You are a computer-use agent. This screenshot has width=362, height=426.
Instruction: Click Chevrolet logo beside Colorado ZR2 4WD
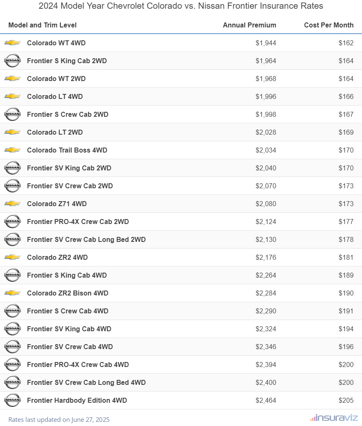pyautogui.click(x=12, y=257)
